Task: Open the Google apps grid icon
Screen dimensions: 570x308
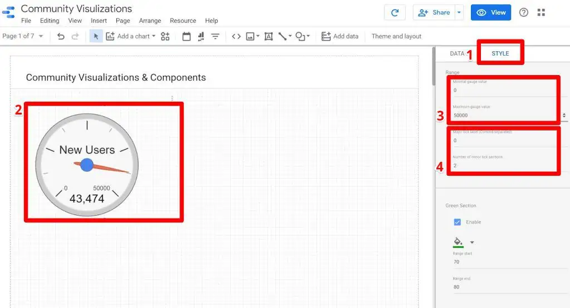Action: coord(541,12)
